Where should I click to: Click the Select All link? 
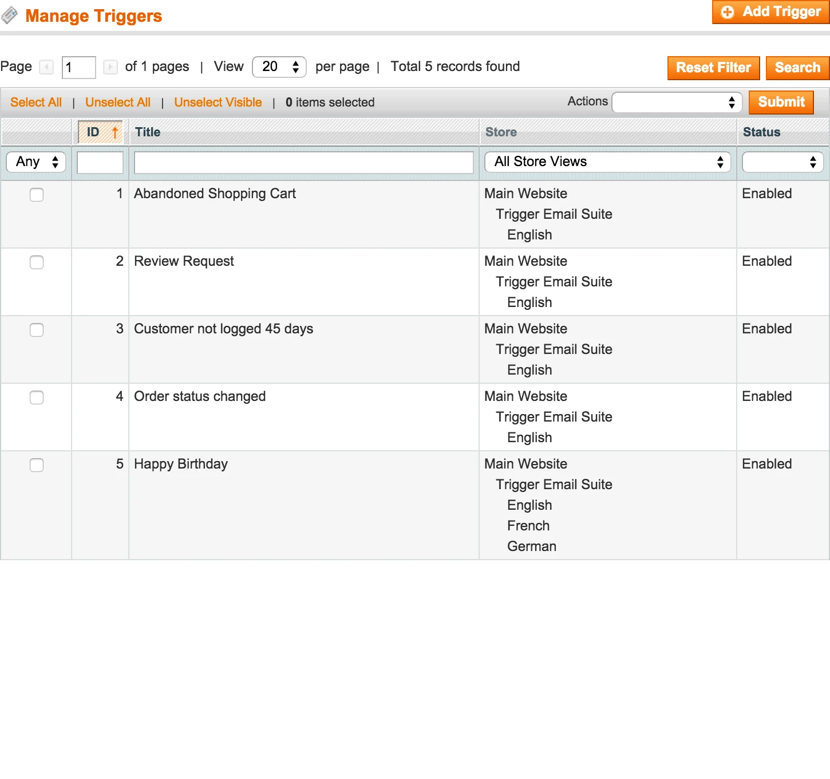pyautogui.click(x=36, y=102)
